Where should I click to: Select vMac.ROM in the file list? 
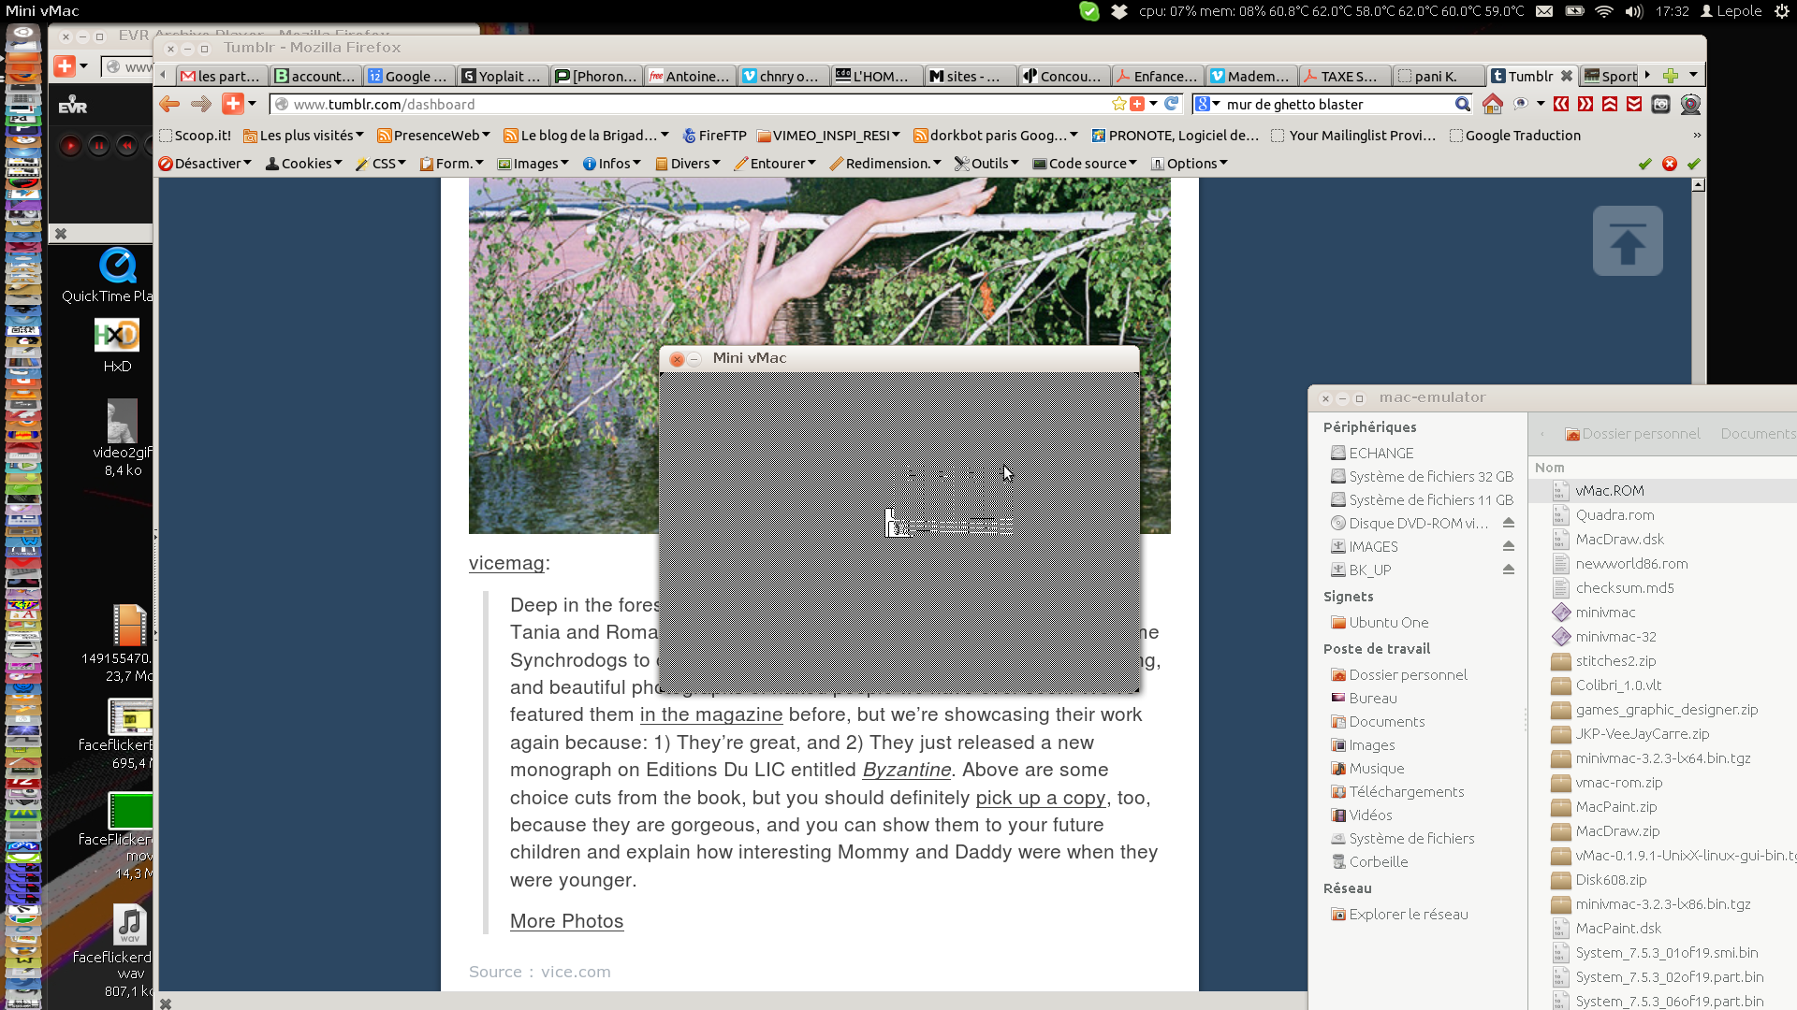coord(1609,490)
